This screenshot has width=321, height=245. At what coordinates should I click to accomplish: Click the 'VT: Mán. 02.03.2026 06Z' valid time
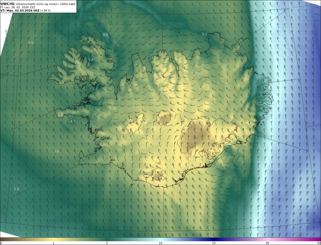tap(20, 11)
